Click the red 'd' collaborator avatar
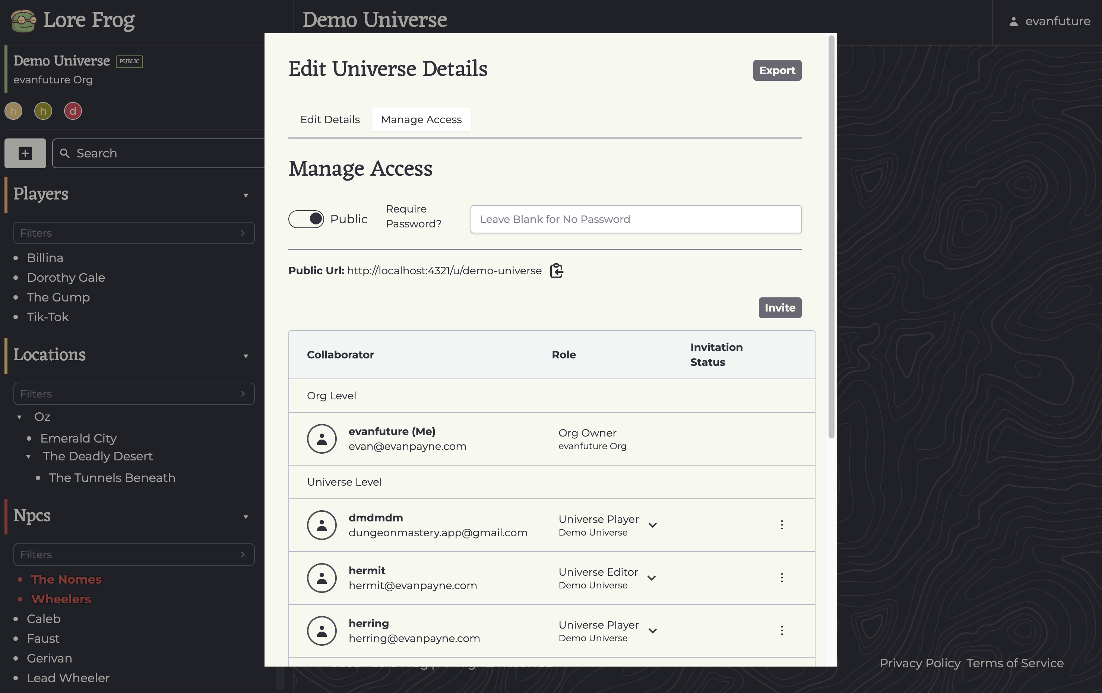Screen dimensions: 1102x693 (x=73, y=111)
